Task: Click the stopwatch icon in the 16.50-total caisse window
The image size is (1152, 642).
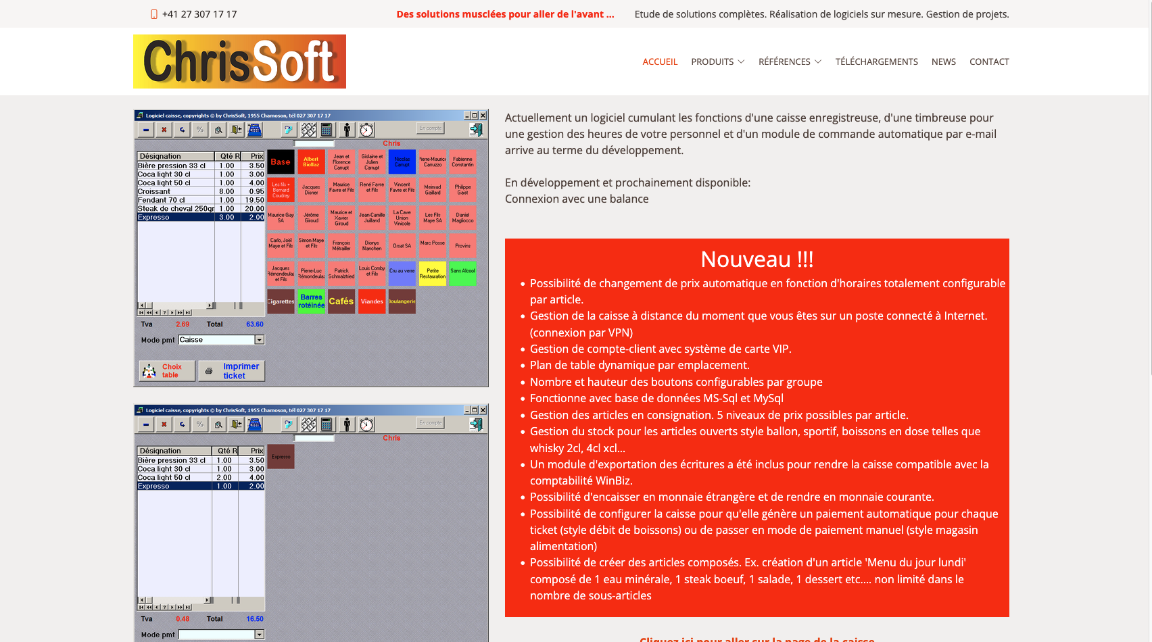Action: coord(366,424)
